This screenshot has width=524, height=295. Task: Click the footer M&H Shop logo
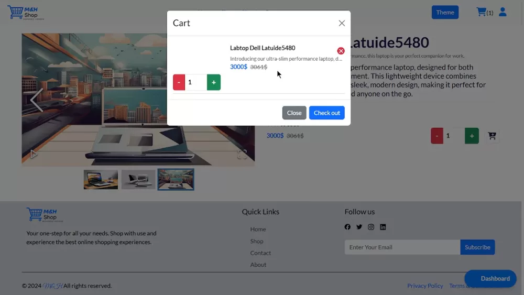(45, 215)
